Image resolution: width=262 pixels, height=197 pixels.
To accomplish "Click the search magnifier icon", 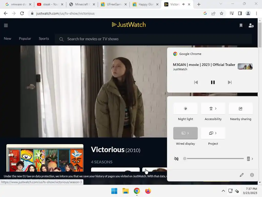I will [x=61, y=39].
